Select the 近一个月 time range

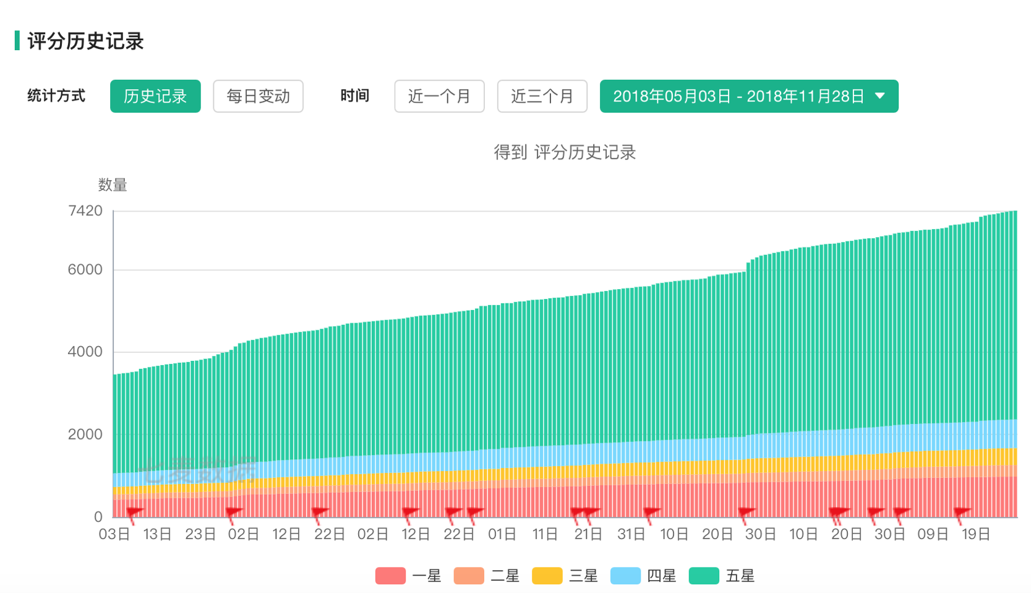pos(439,96)
